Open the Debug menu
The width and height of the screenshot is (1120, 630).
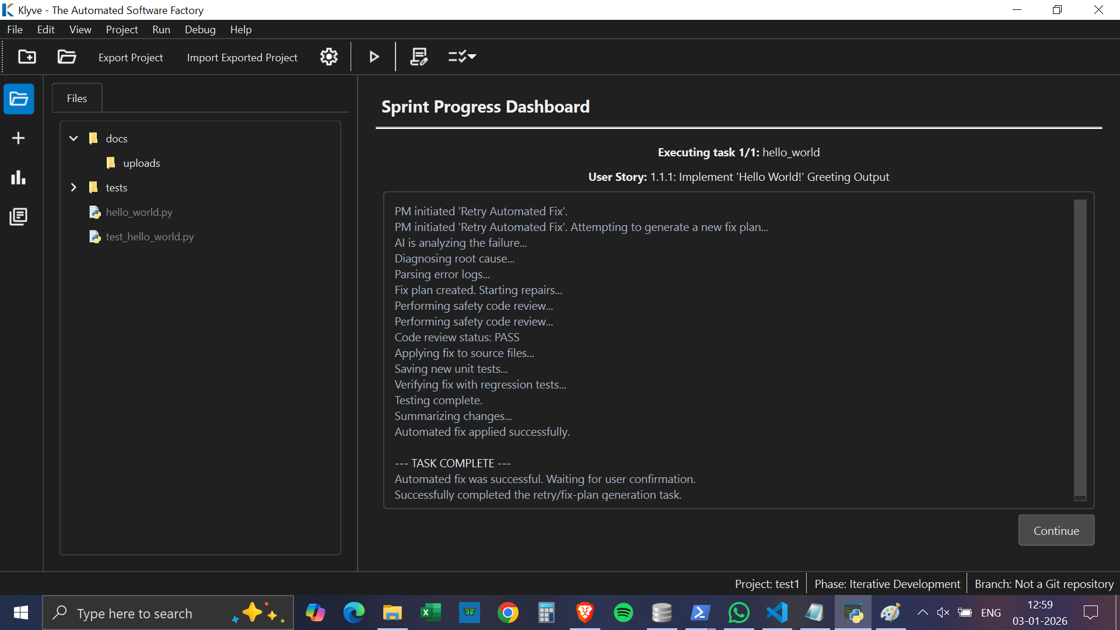pyautogui.click(x=200, y=30)
